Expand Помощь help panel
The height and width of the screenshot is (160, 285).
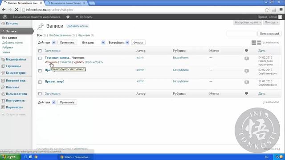click(271, 23)
